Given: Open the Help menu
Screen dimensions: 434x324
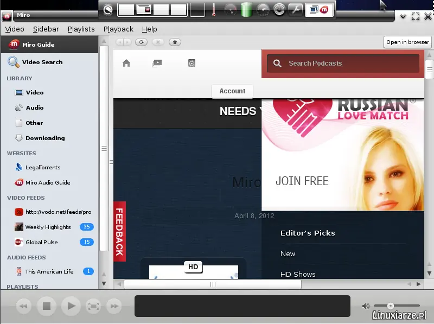Looking at the screenshot, I should [x=150, y=29].
